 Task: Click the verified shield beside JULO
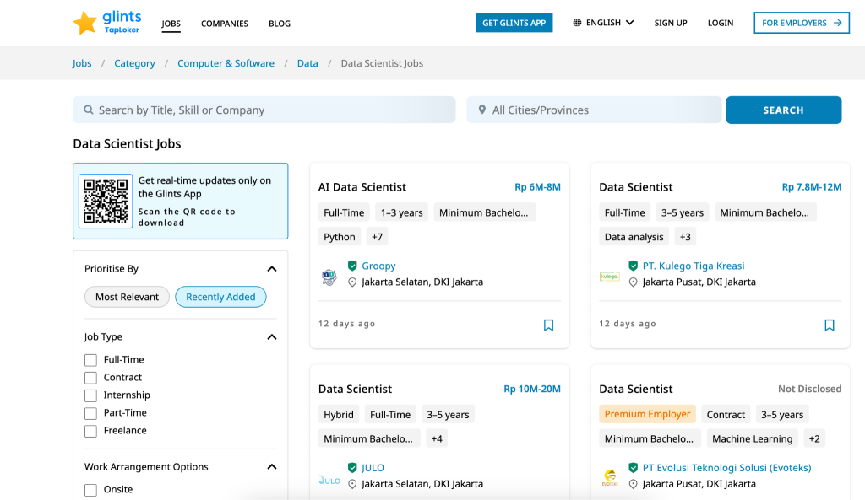coord(352,467)
